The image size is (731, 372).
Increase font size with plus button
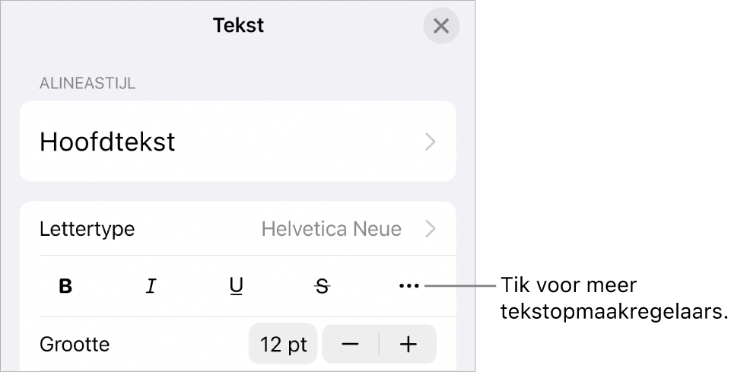click(x=408, y=344)
